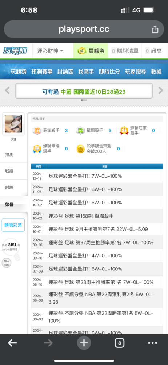168x365 pixels.
Task: Open the user profile avatar thumbnail
Action: (13, 124)
